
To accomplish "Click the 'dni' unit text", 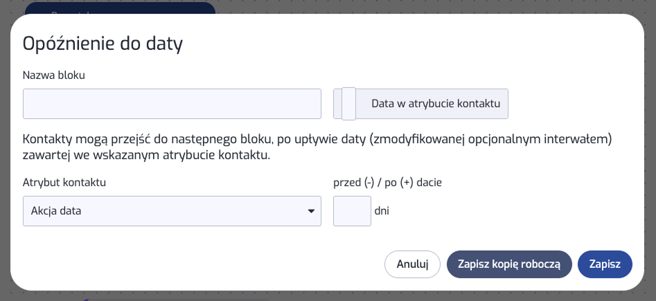I will pos(382,211).
